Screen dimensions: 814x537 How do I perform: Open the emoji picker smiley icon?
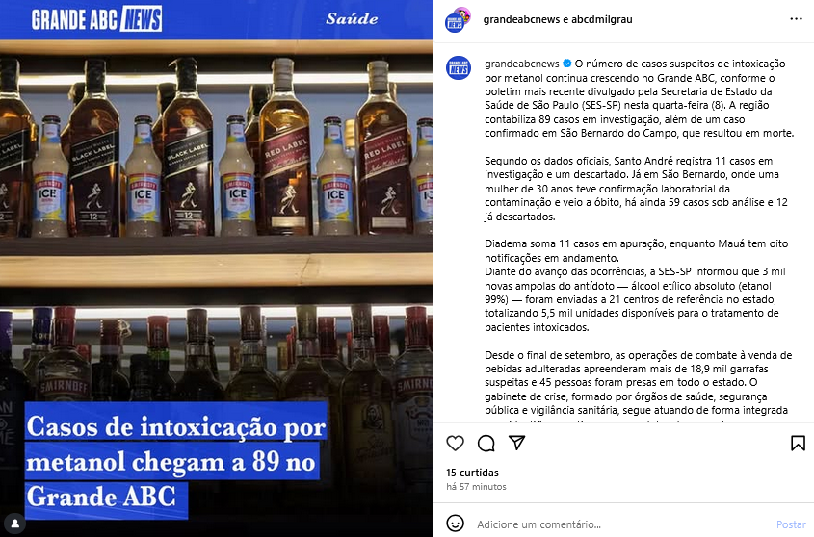(456, 523)
